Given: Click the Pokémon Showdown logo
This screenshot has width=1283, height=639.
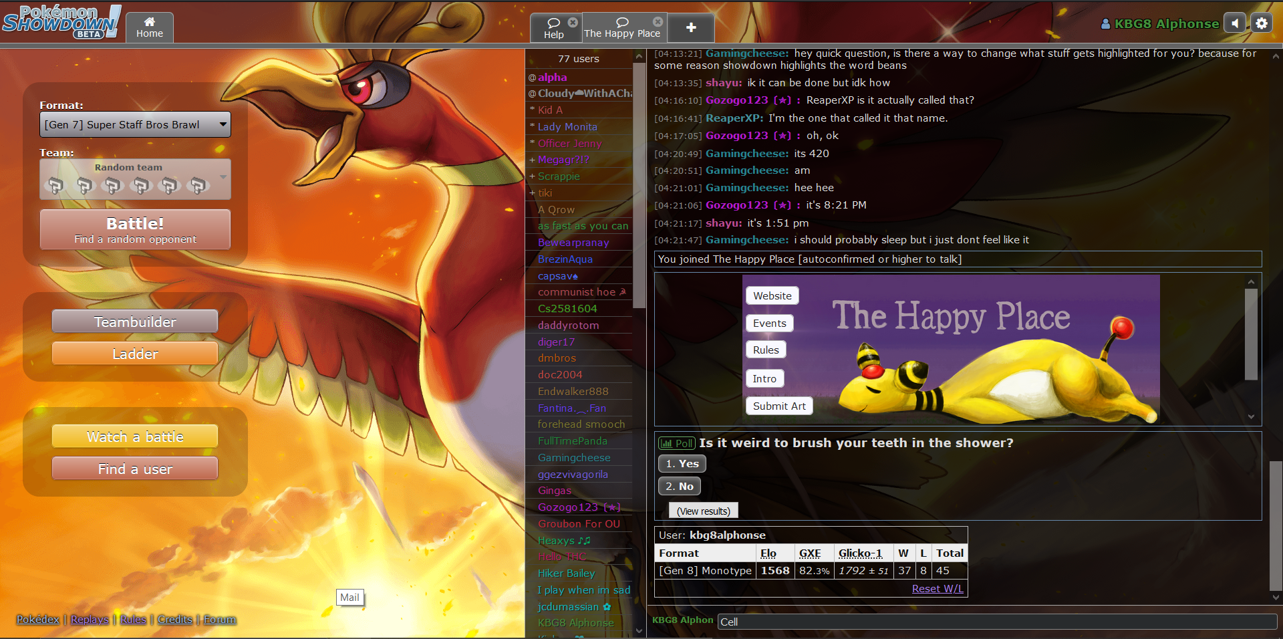Looking at the screenshot, I should (61, 22).
